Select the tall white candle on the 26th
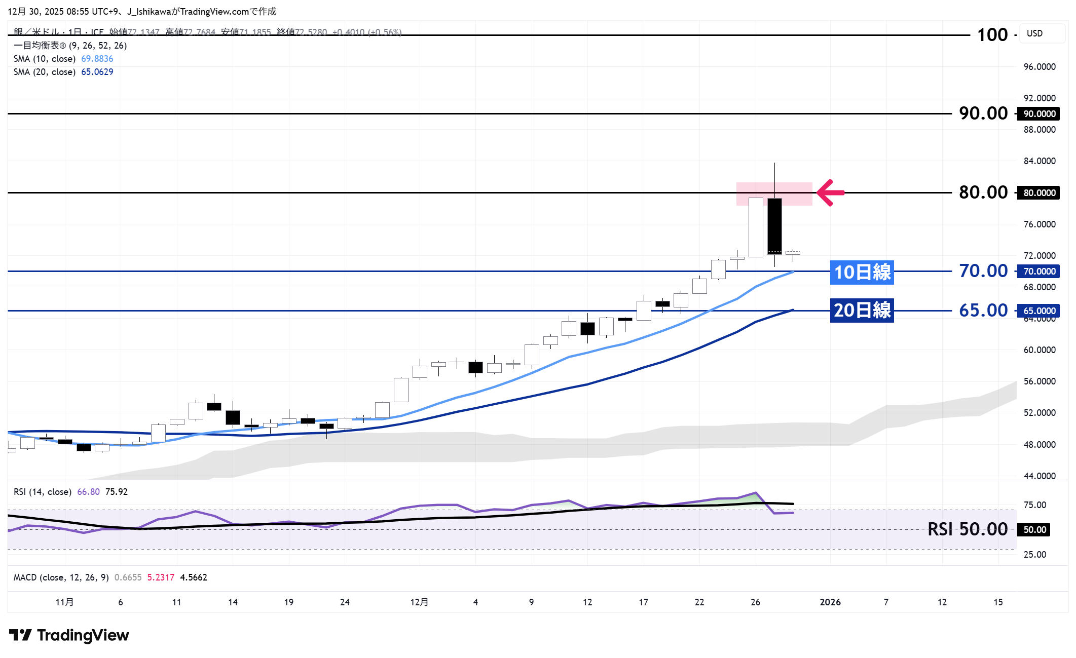The height and width of the screenshot is (658, 1076). 756,227
